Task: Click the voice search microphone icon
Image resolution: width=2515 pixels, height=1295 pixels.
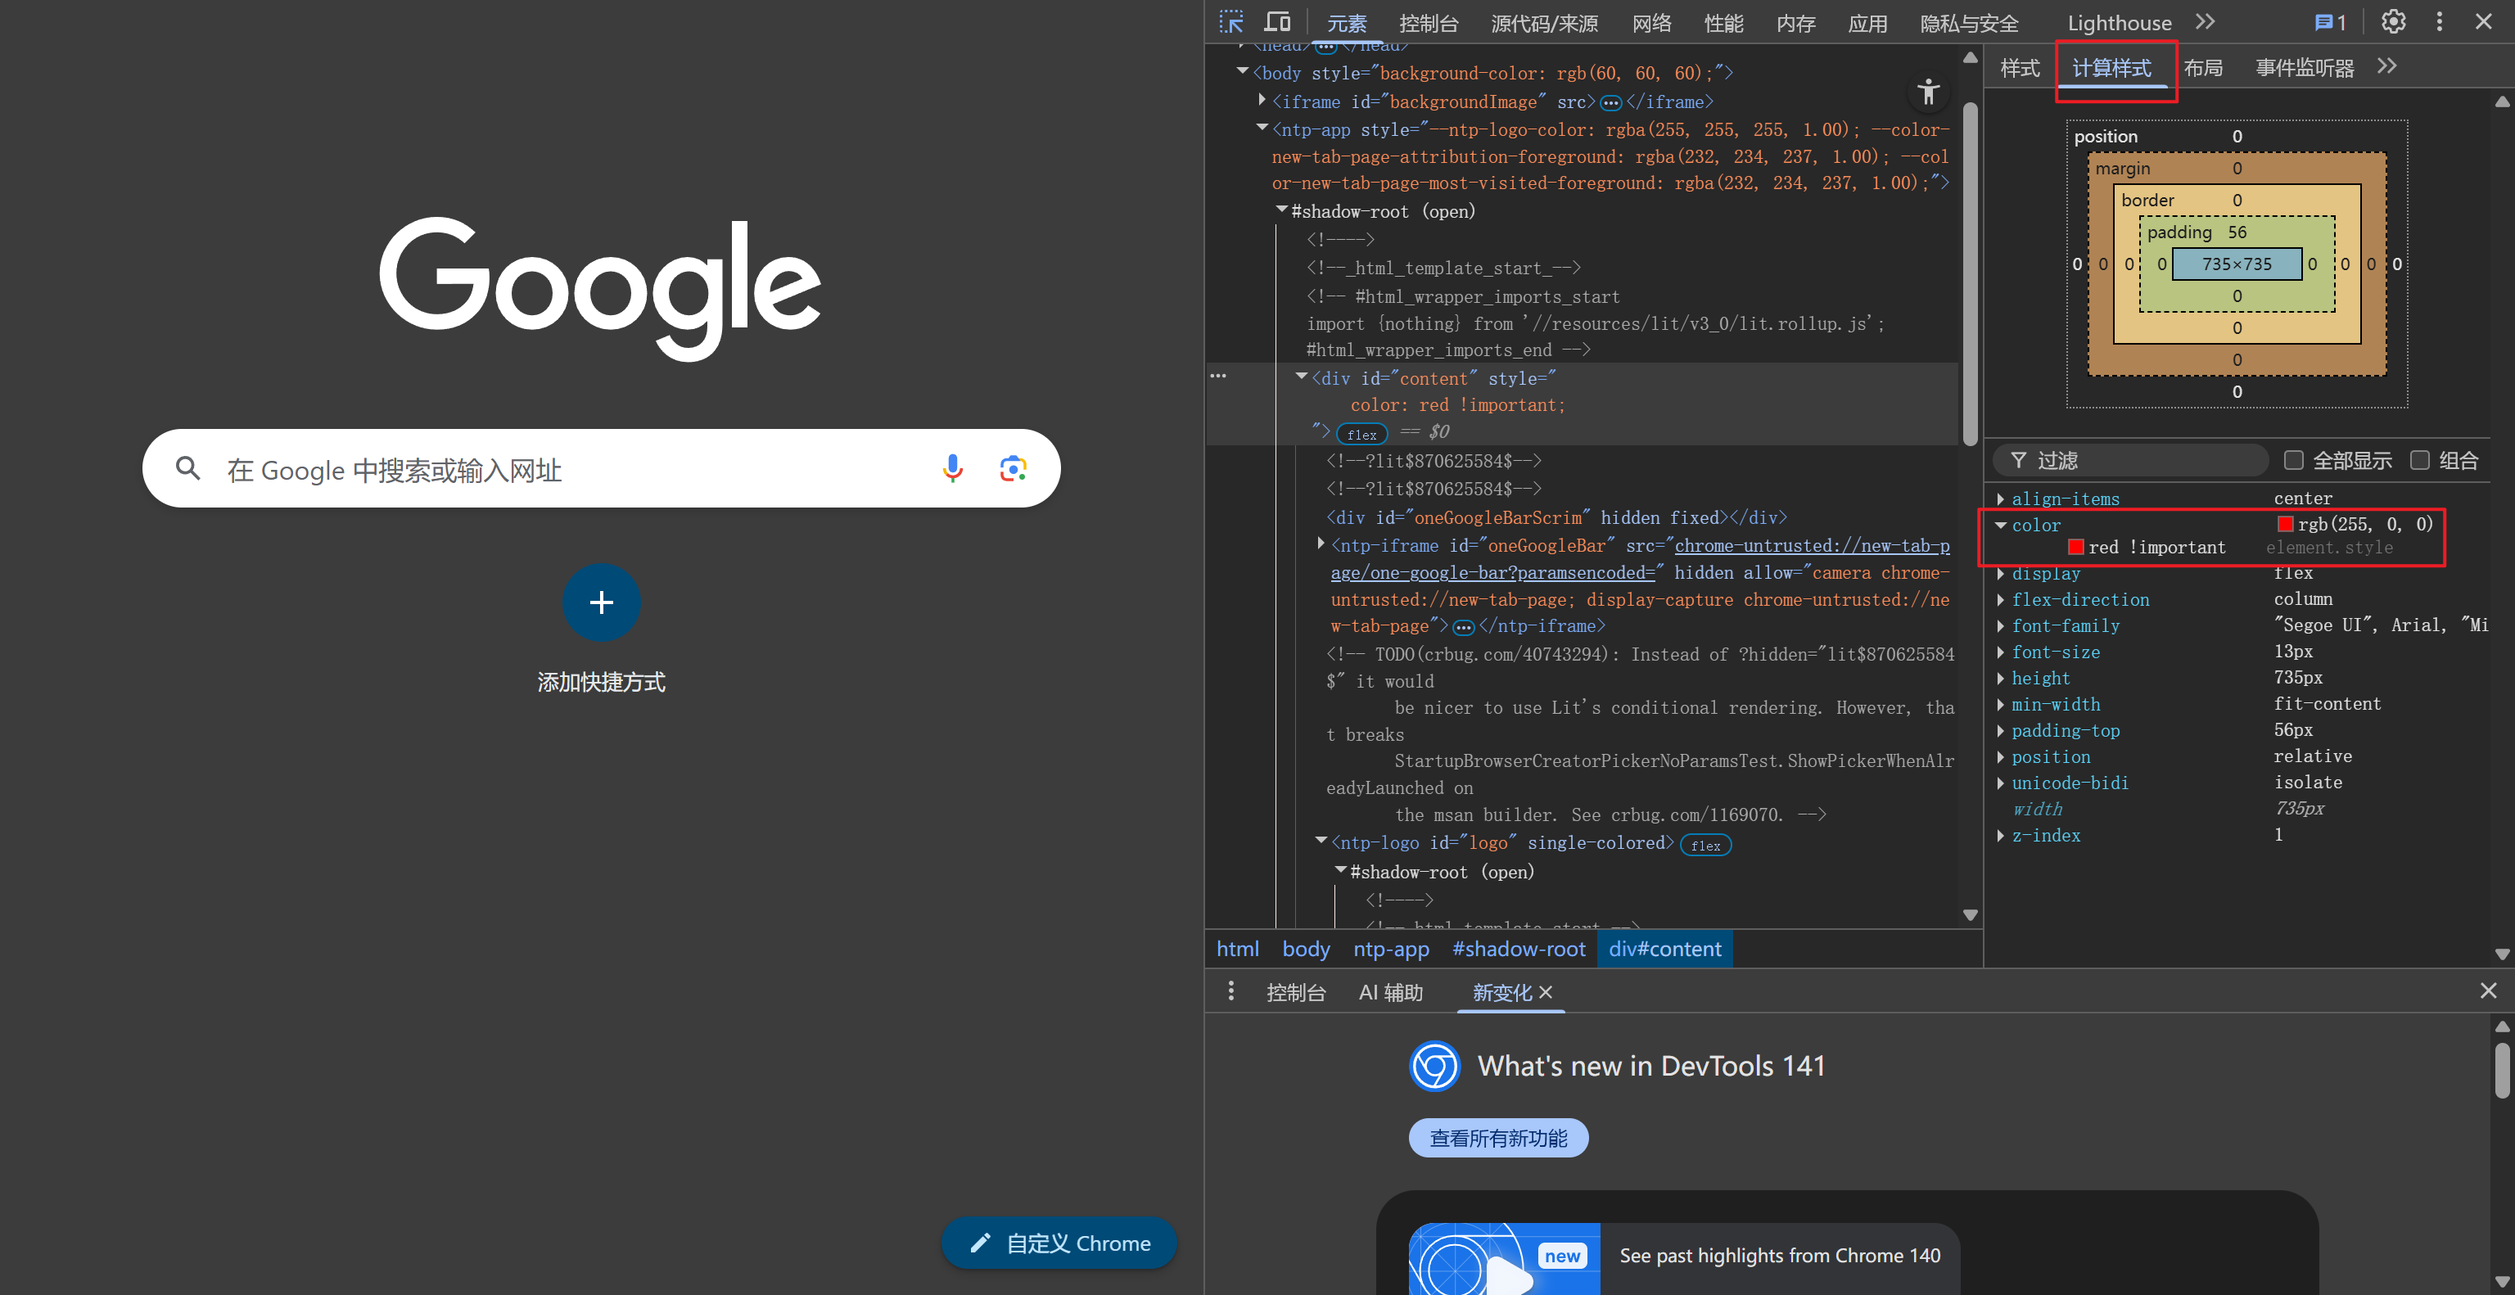Action: (952, 468)
